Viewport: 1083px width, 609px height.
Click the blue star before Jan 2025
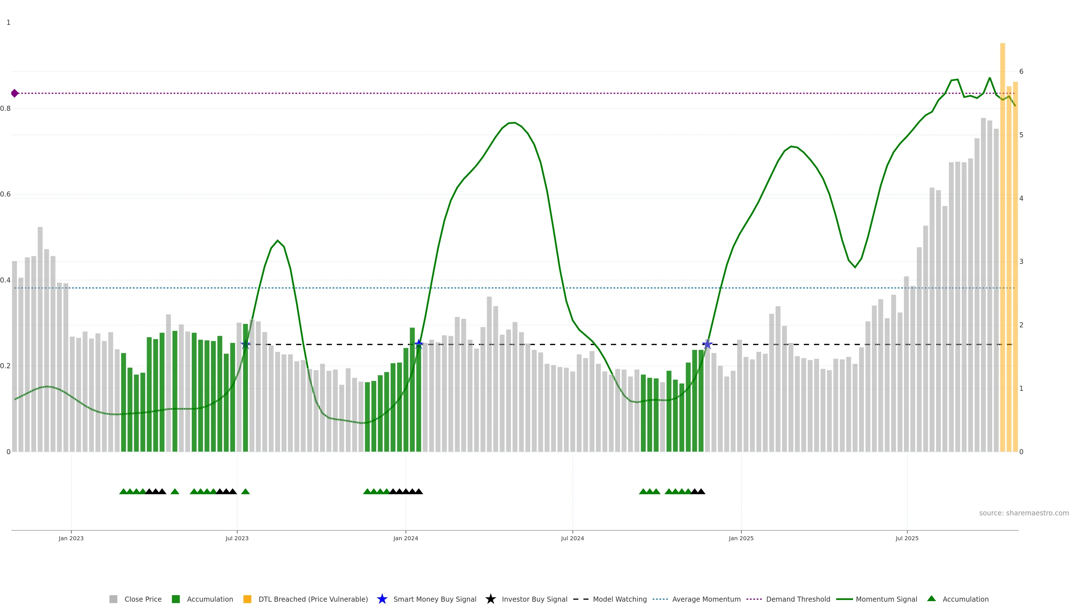coord(707,344)
